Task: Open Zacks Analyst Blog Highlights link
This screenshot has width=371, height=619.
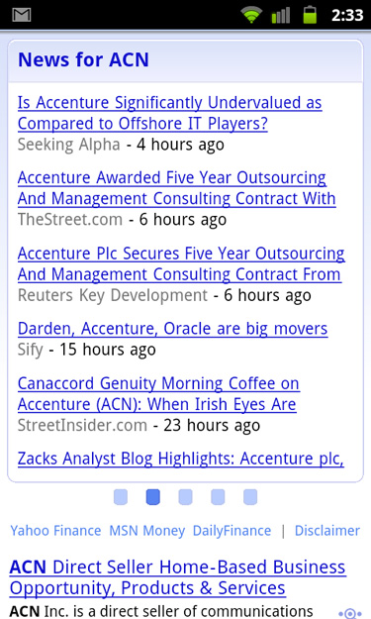Action: click(181, 459)
